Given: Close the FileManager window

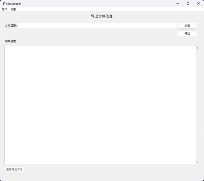Looking at the screenshot, I should [198, 4].
